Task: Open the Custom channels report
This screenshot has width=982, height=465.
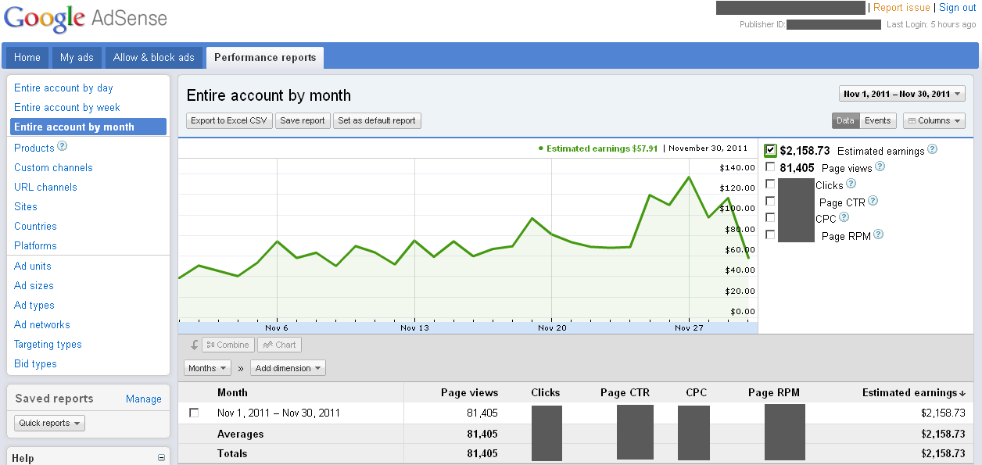Action: 53,168
